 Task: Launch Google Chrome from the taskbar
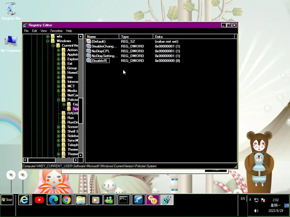point(66,200)
